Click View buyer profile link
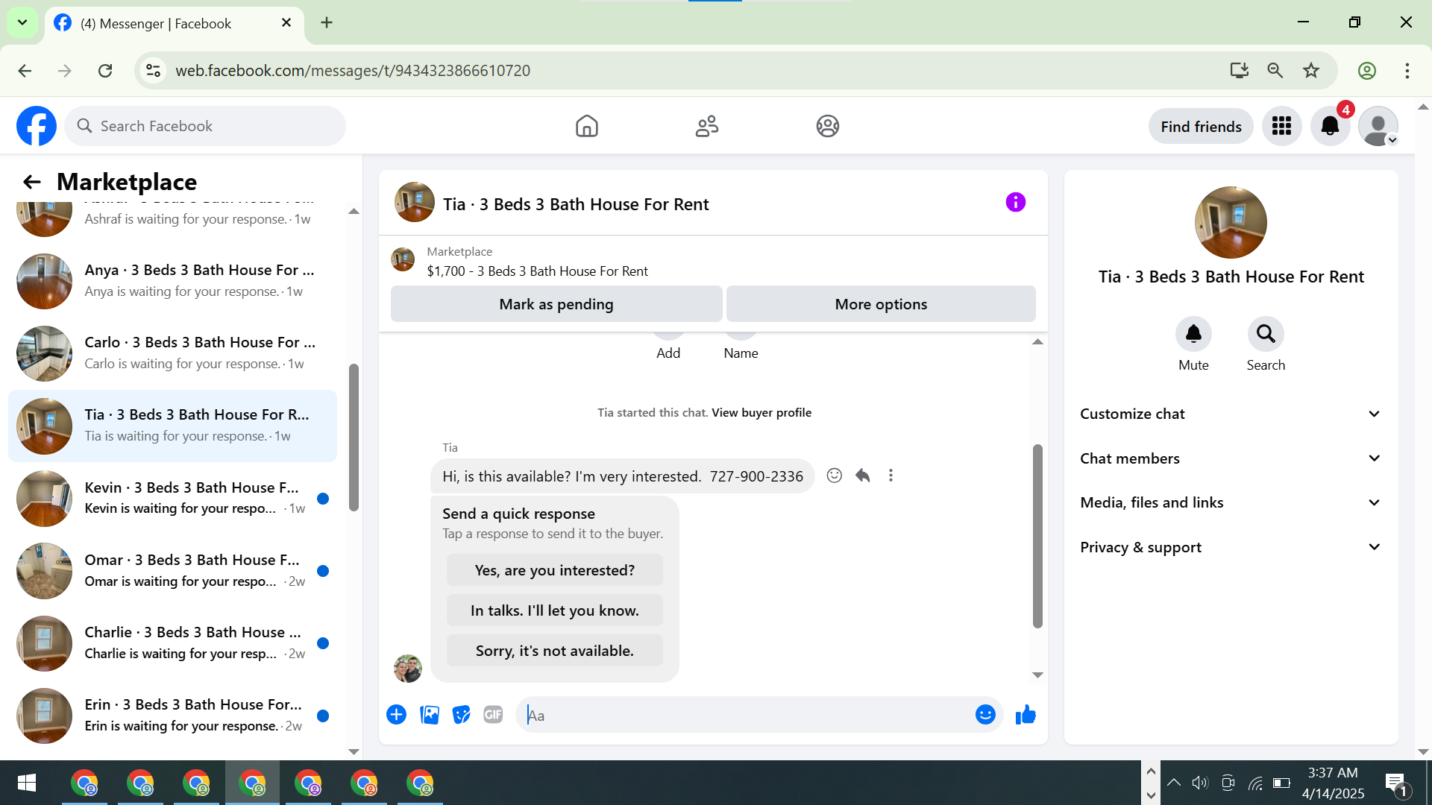Screen dimensions: 1432x805 (761, 412)
